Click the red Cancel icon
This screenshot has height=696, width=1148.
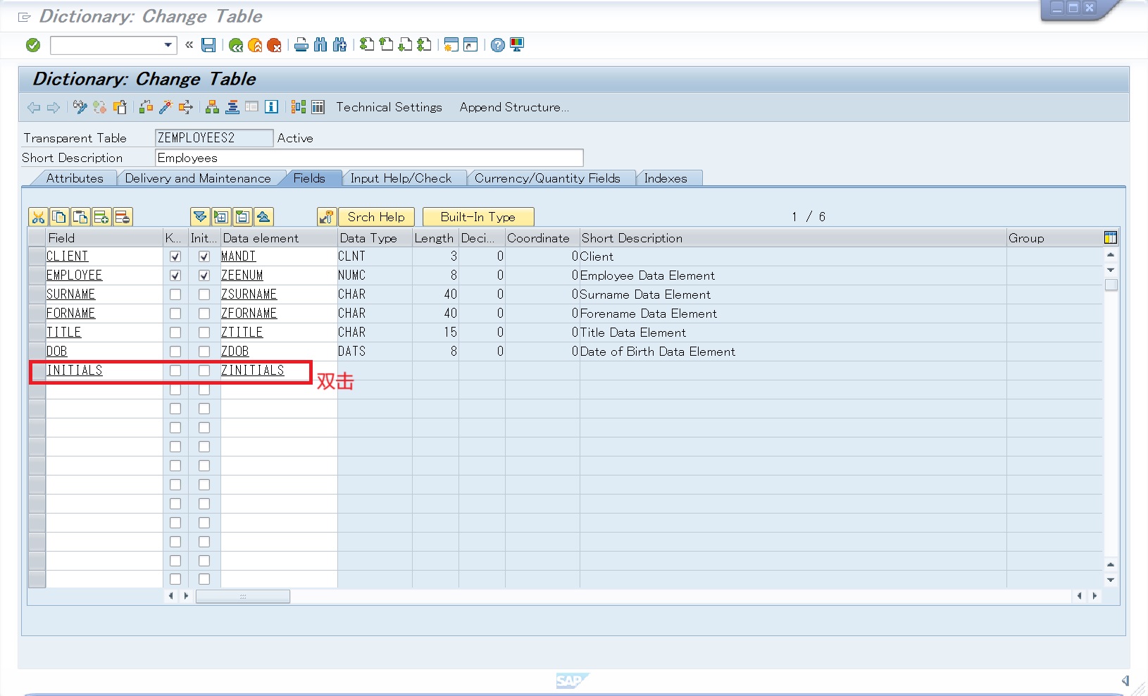click(x=274, y=45)
